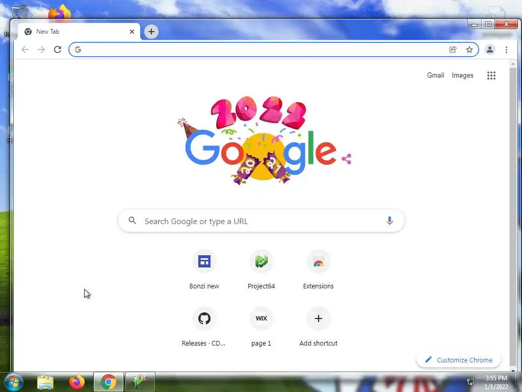522x392 pixels.
Task: Click the Add shortcut tile
Action: [318, 327]
